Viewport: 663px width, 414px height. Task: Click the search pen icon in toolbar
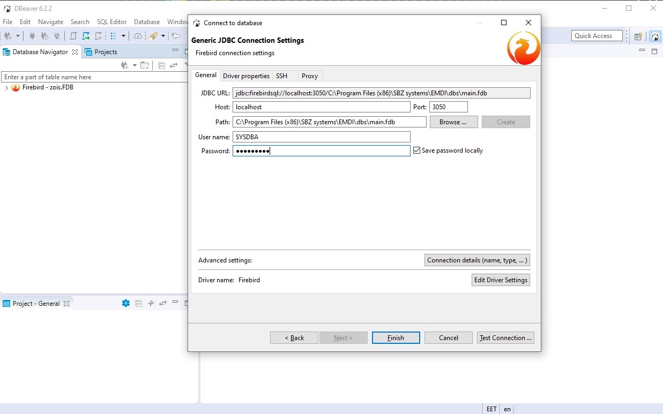pos(153,36)
